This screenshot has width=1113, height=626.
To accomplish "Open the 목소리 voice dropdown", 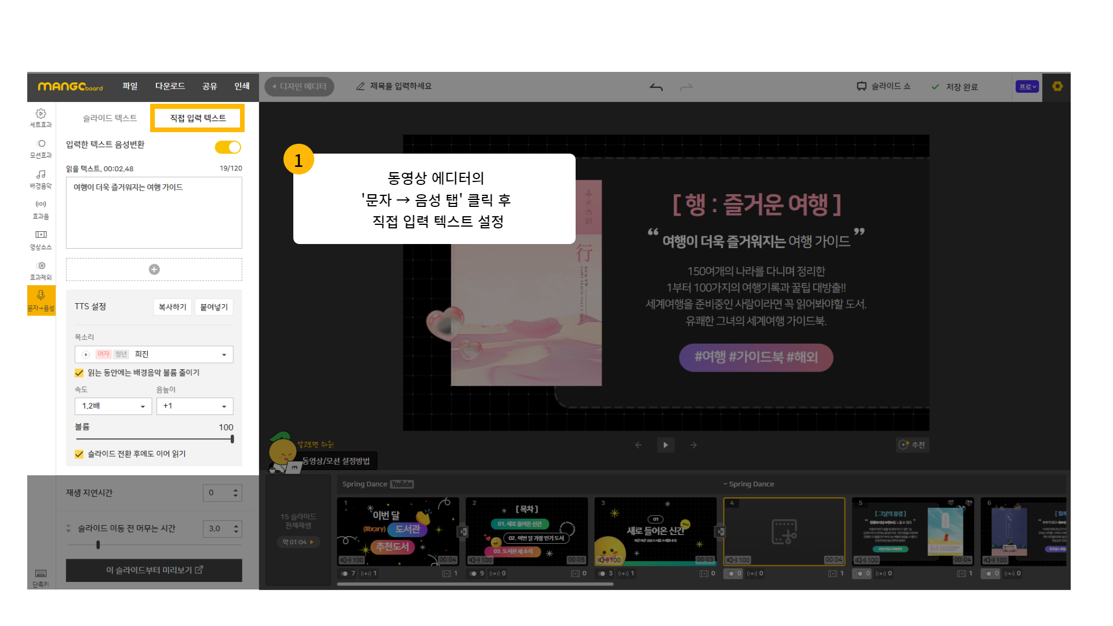I will [154, 355].
